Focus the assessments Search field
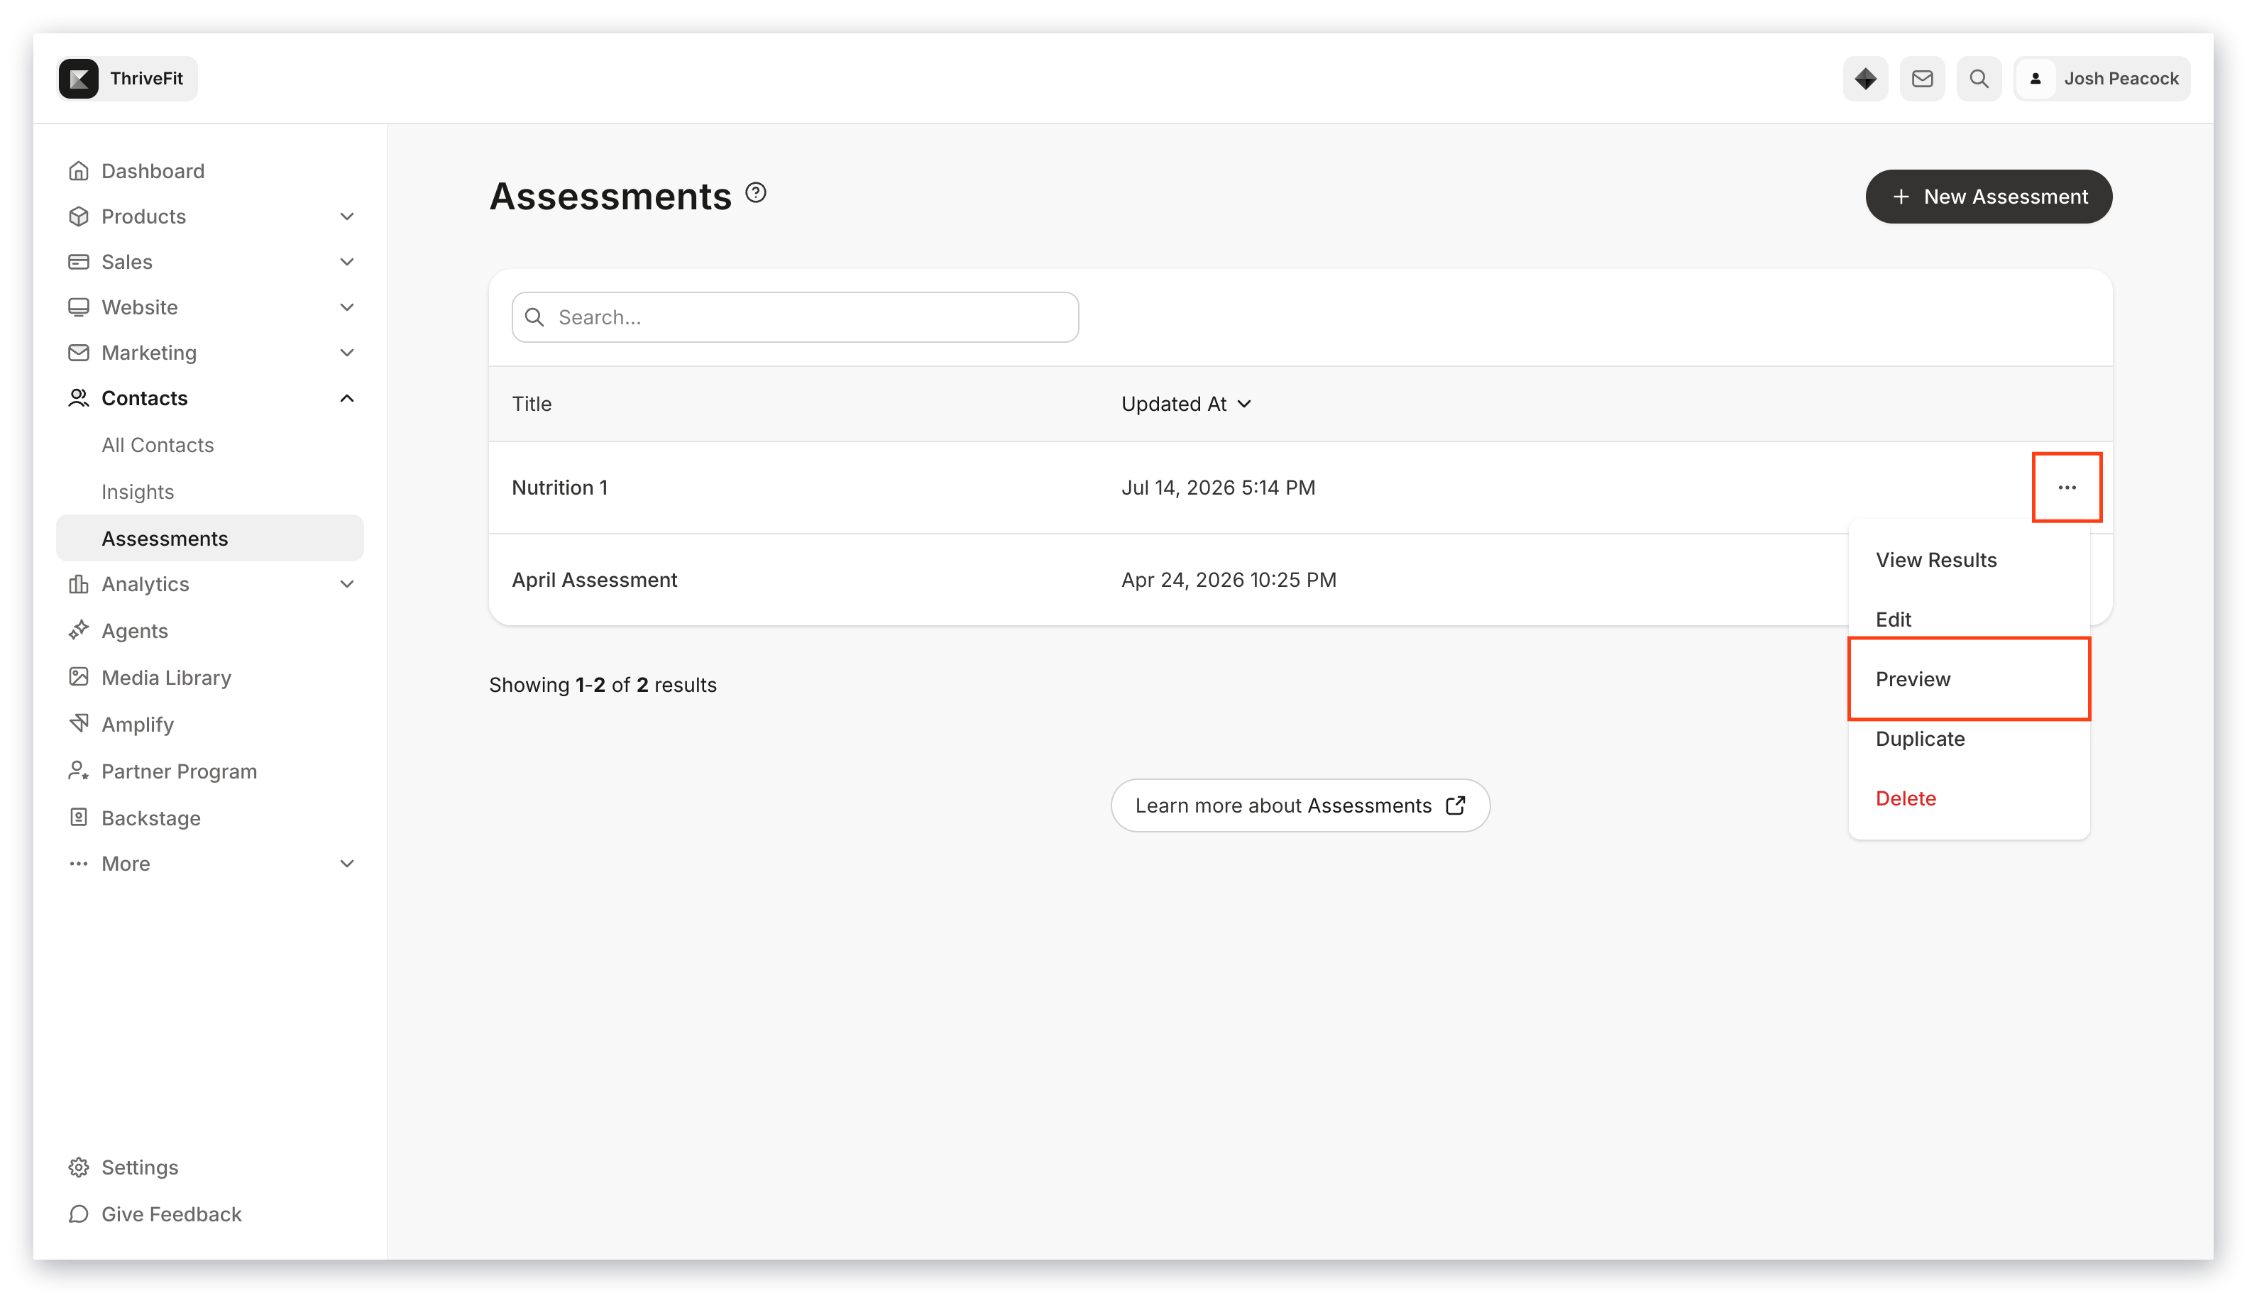2247x1293 pixels. pos(795,317)
